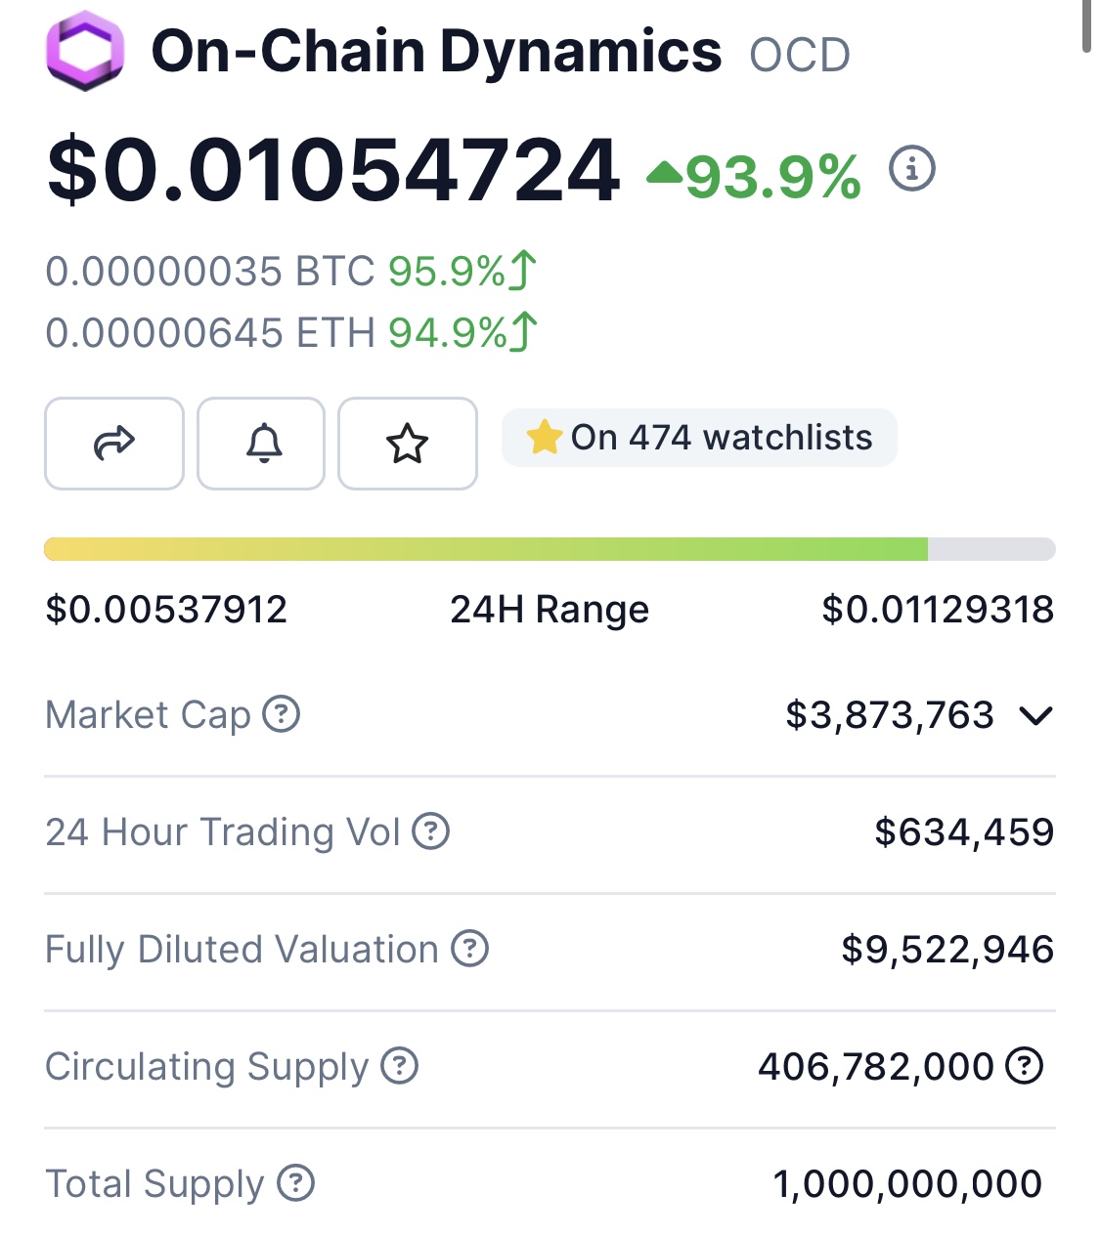Open help icon beside 406,782,000 value
Viewport: 1100px width, 1236px height.
1025,1065
